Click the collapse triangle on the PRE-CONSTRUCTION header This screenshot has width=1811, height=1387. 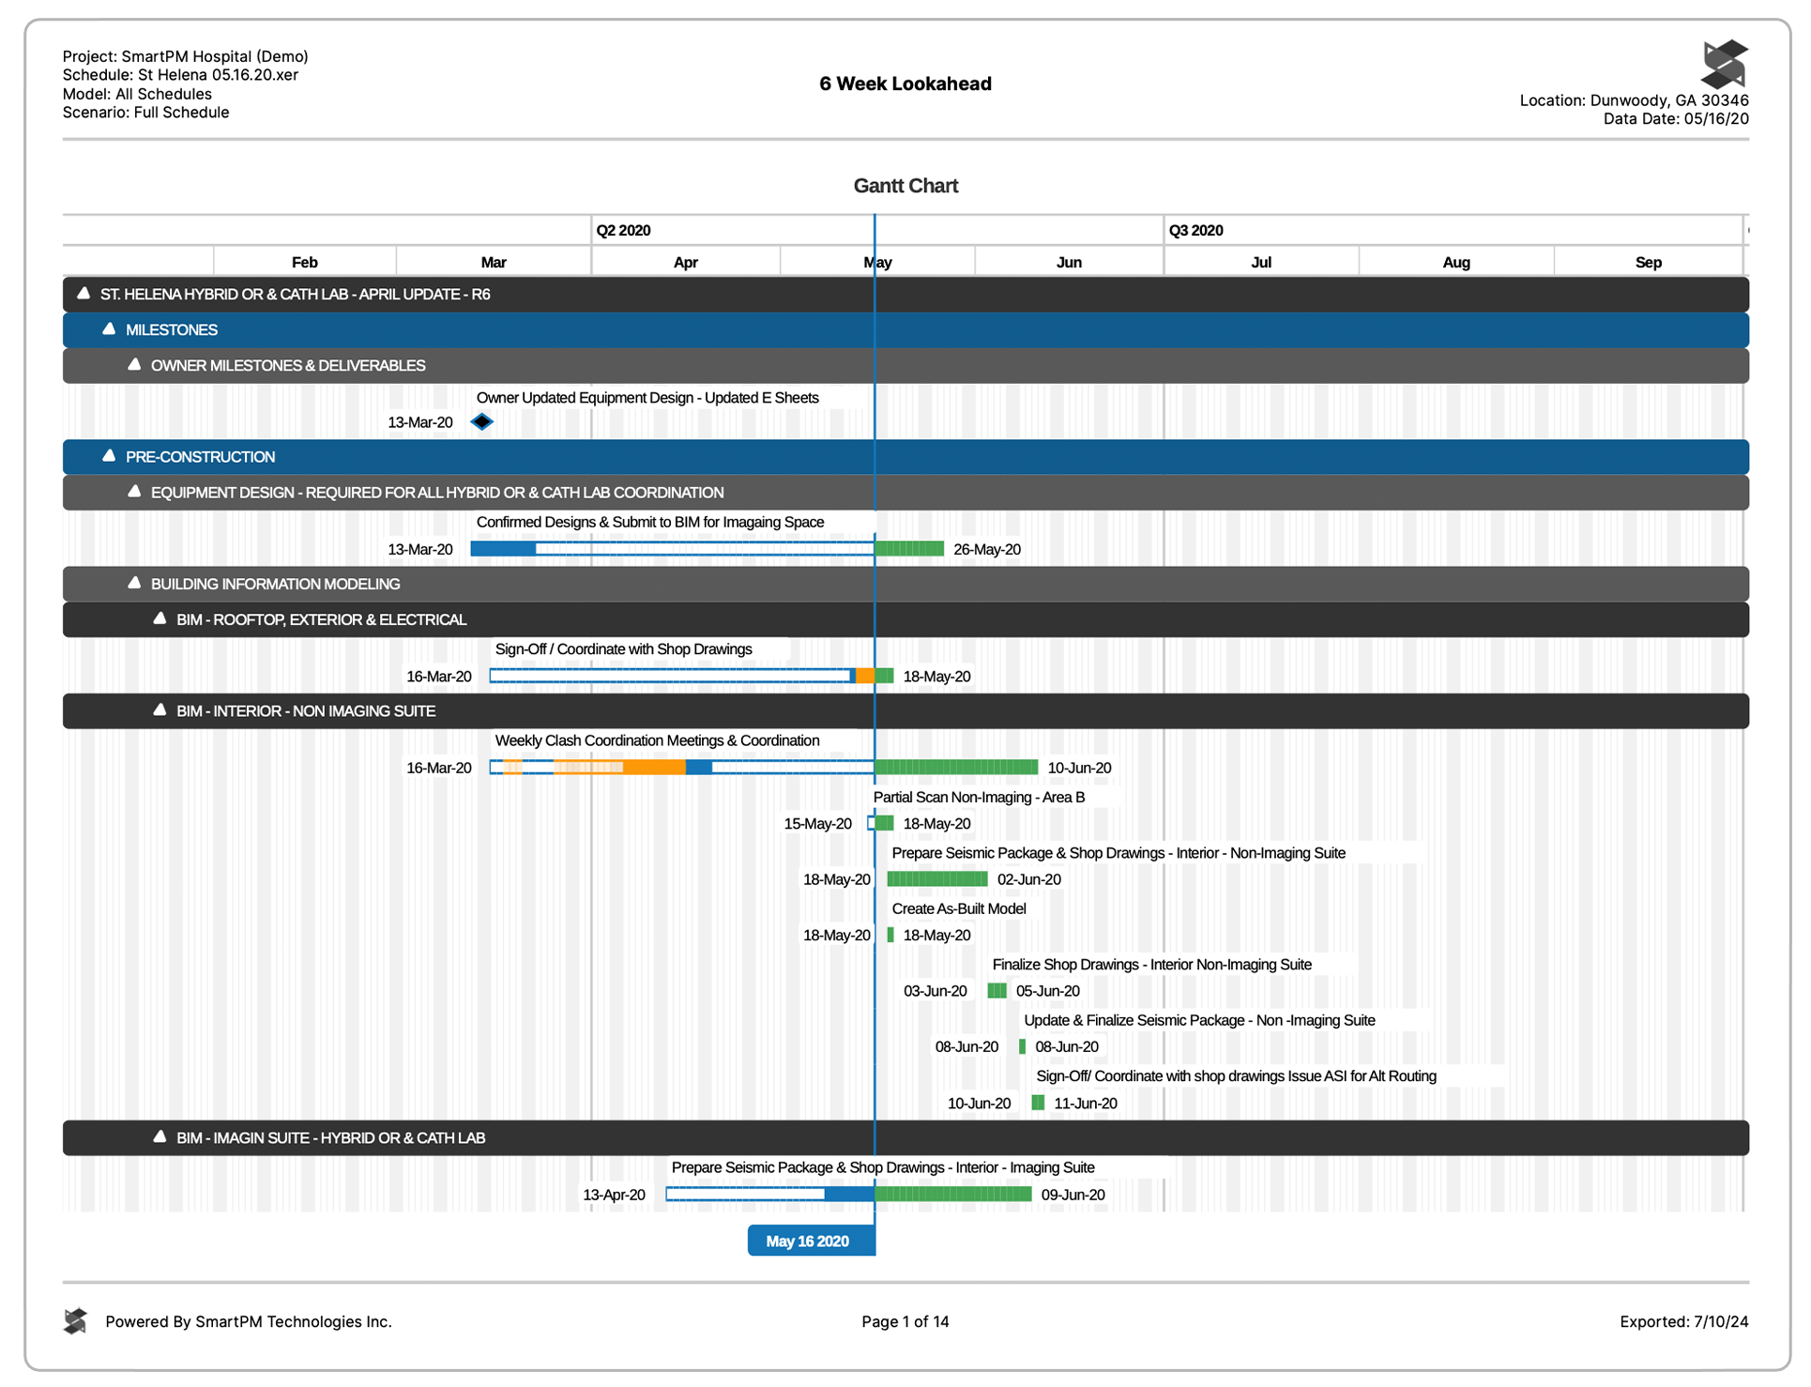[109, 457]
